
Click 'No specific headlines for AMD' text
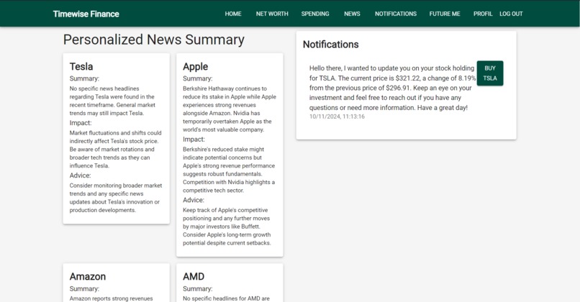(226, 298)
